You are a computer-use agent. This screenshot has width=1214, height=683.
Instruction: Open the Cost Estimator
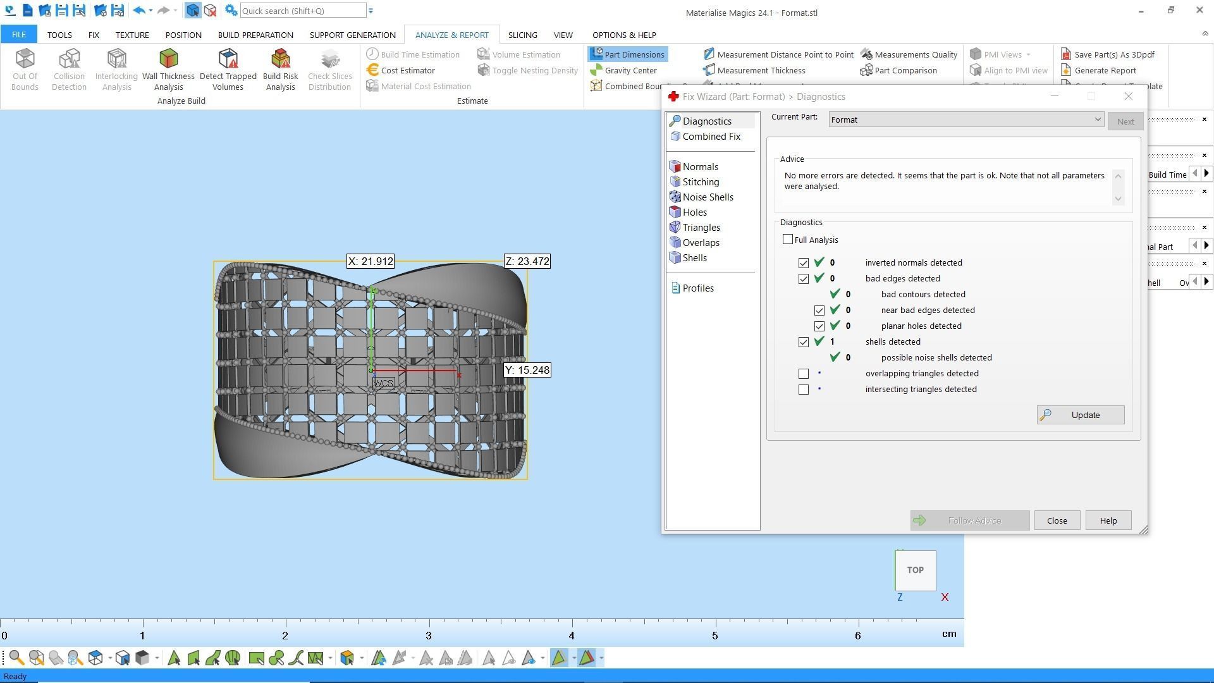point(407,70)
